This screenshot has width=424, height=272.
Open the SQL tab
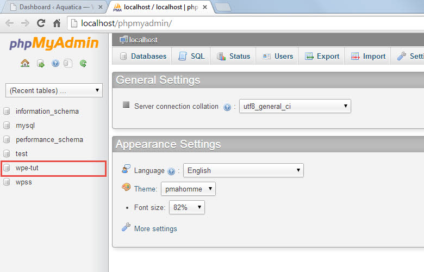click(x=191, y=56)
